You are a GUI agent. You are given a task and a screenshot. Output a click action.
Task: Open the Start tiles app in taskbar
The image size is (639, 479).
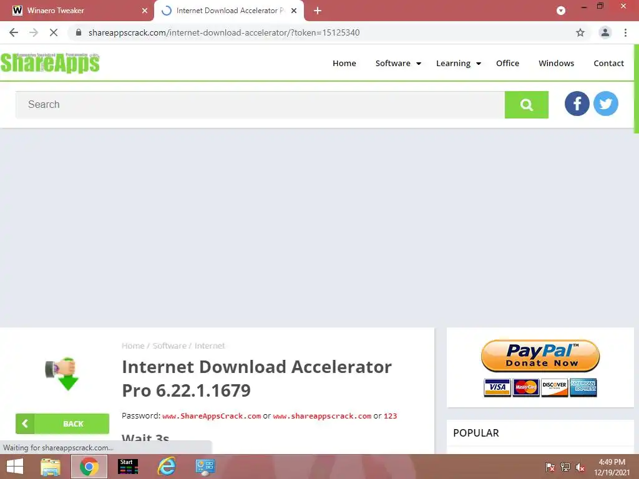pyautogui.click(x=128, y=467)
